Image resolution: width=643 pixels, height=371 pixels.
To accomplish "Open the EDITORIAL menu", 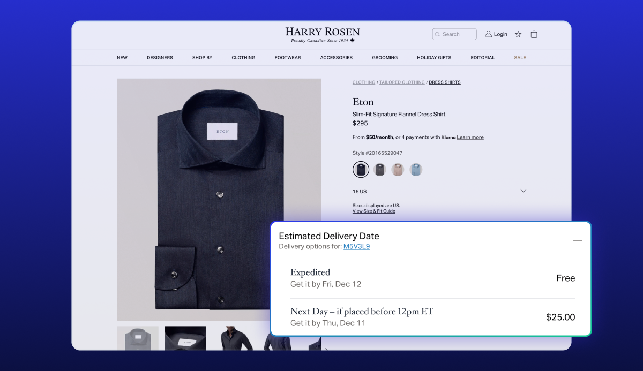I will pyautogui.click(x=483, y=58).
